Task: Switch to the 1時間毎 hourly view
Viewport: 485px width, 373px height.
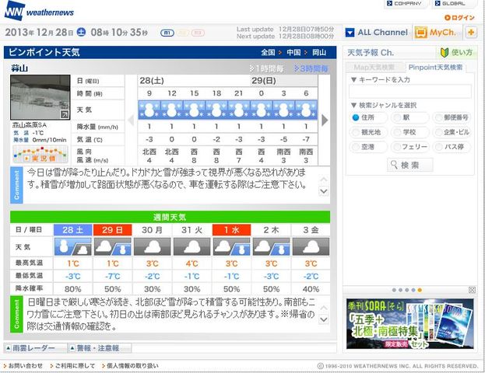Action: click(x=266, y=68)
